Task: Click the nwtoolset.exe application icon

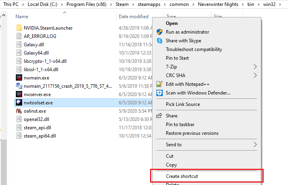Action: pos(19,102)
